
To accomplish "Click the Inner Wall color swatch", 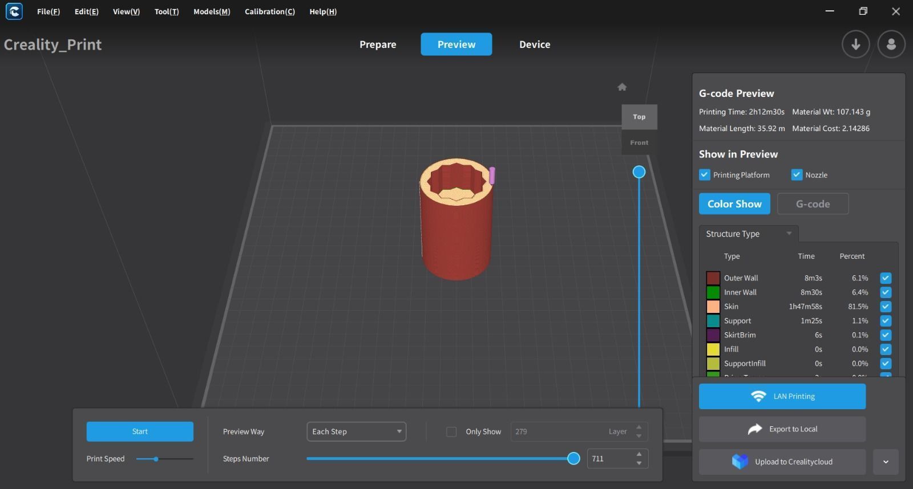I will (713, 292).
